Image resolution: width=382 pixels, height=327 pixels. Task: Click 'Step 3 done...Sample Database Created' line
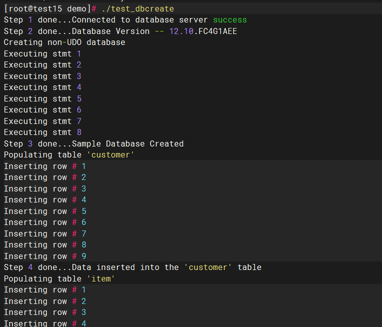tap(93, 143)
